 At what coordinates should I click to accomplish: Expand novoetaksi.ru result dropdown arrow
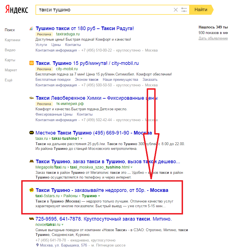click(x=63, y=225)
